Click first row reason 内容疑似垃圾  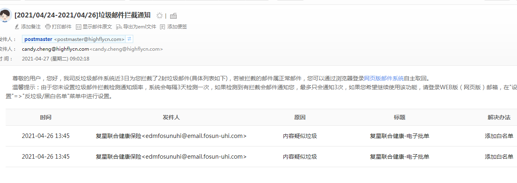pos(300,136)
